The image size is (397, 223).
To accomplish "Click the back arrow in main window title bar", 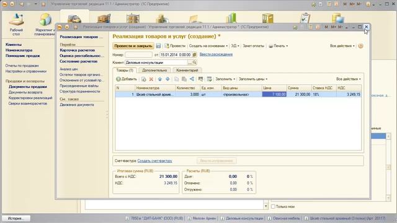I will pyautogui.click(x=21, y=4).
